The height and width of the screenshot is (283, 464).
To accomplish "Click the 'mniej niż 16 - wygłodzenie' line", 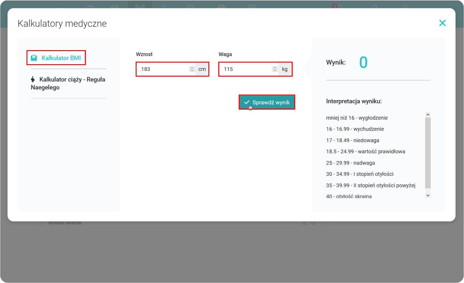I will (357, 118).
